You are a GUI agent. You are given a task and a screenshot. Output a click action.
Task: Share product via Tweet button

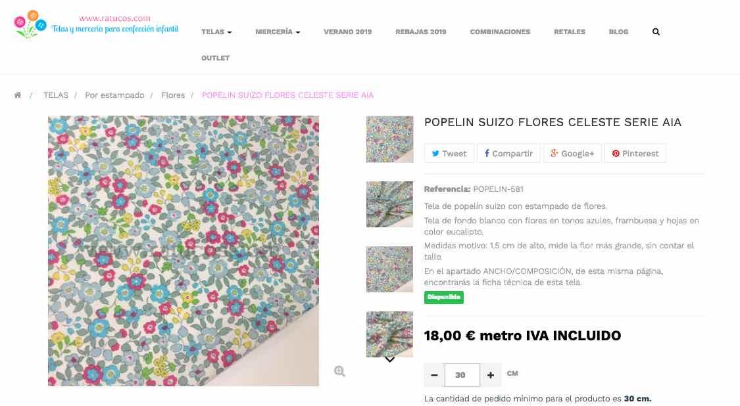tap(449, 153)
